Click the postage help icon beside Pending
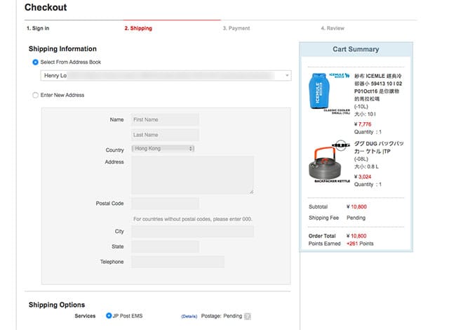Screen dimensions: 449x330 [248, 317]
